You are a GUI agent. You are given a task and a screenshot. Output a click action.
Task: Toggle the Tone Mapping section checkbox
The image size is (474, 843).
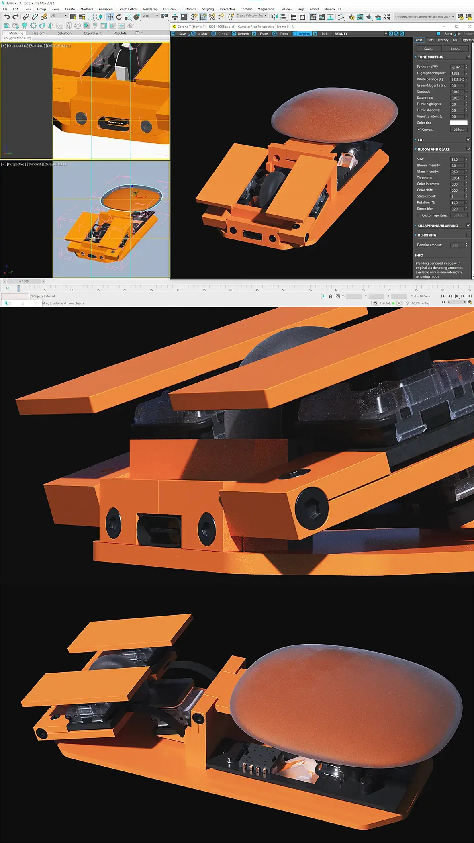click(468, 57)
